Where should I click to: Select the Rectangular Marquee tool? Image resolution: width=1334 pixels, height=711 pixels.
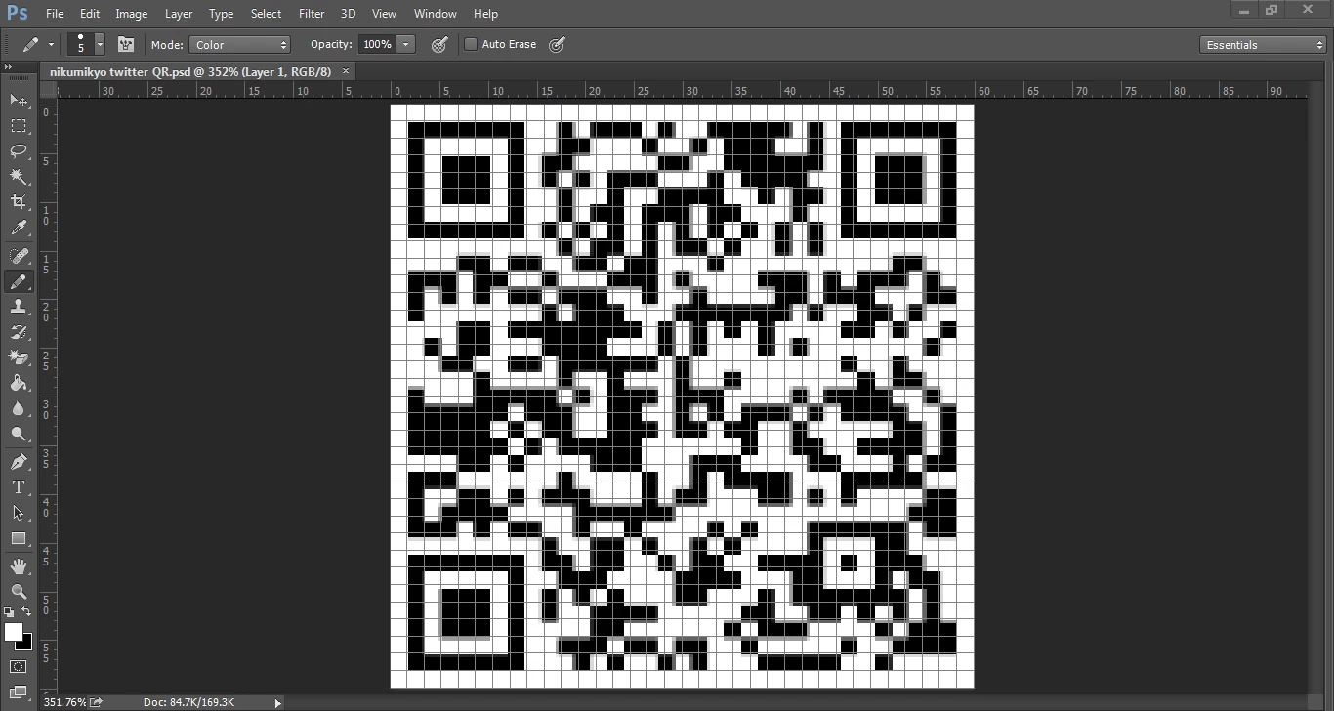tap(19, 125)
